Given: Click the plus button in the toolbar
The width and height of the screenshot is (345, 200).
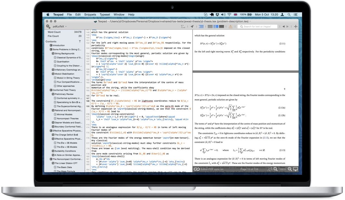Looking at the screenshot, I should coord(296,26).
